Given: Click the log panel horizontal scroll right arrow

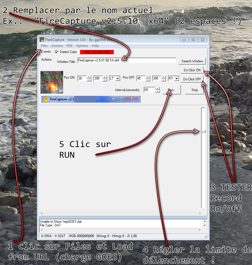Looking at the screenshot, I should tap(200, 230).
